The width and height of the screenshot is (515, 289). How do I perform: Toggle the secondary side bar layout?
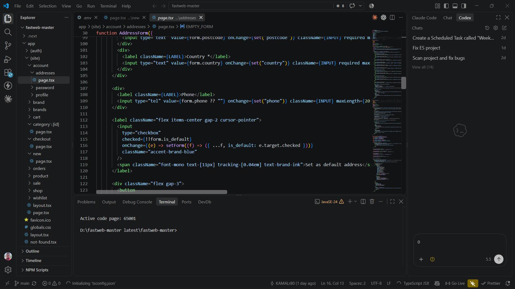coord(464,6)
